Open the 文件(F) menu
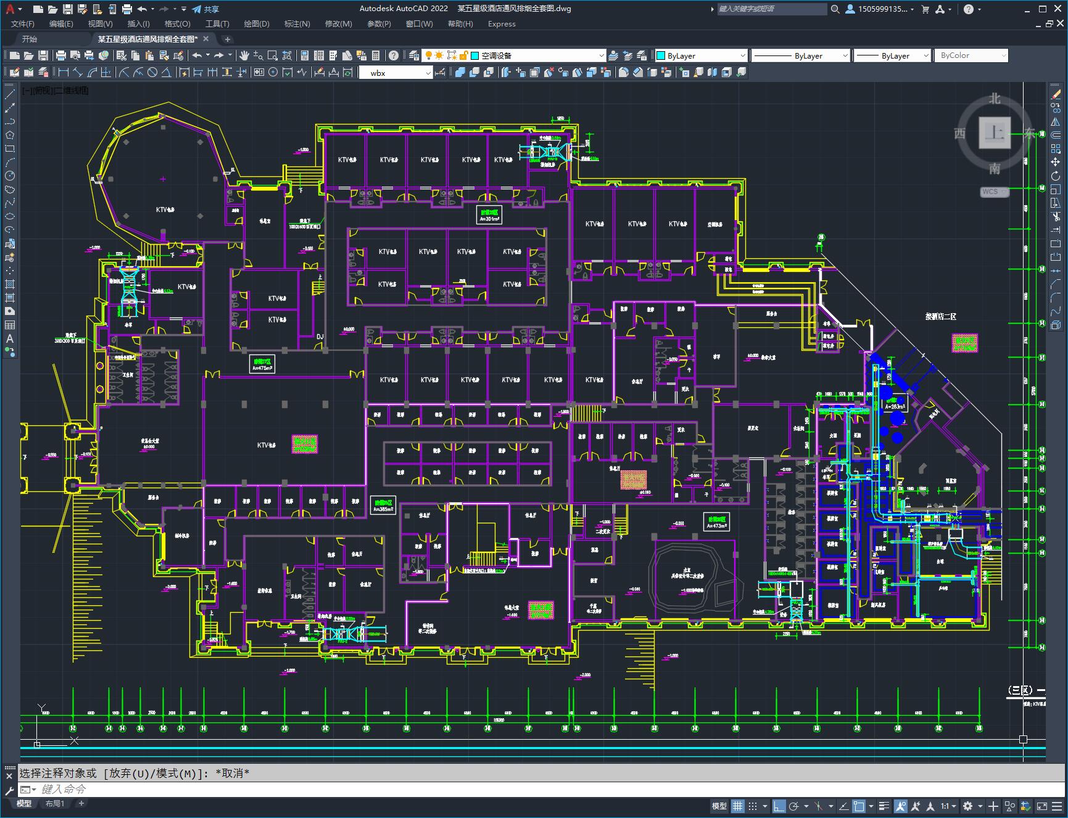The height and width of the screenshot is (818, 1068). point(23,24)
